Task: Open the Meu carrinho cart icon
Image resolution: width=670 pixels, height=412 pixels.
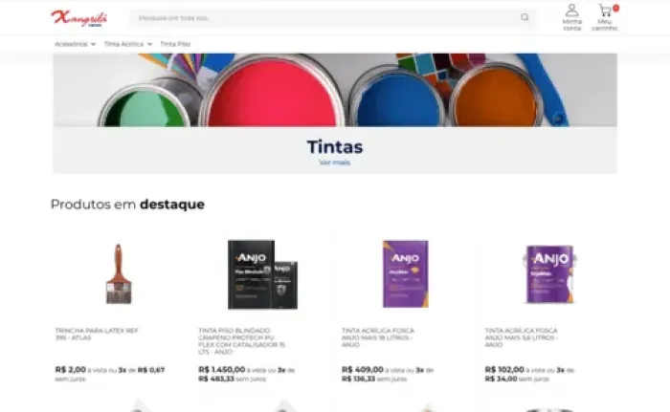Action: (605, 11)
